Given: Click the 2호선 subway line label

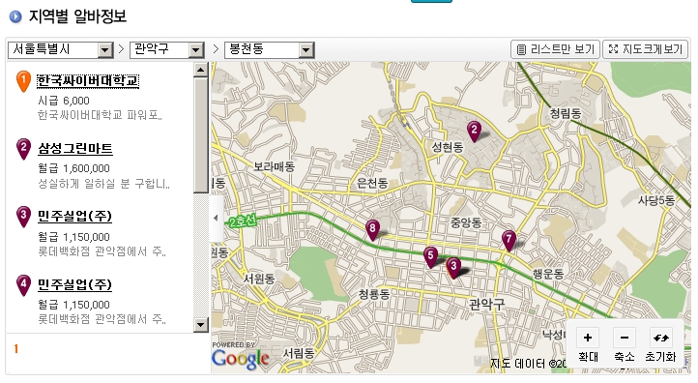Looking at the screenshot, I should click(x=242, y=221).
